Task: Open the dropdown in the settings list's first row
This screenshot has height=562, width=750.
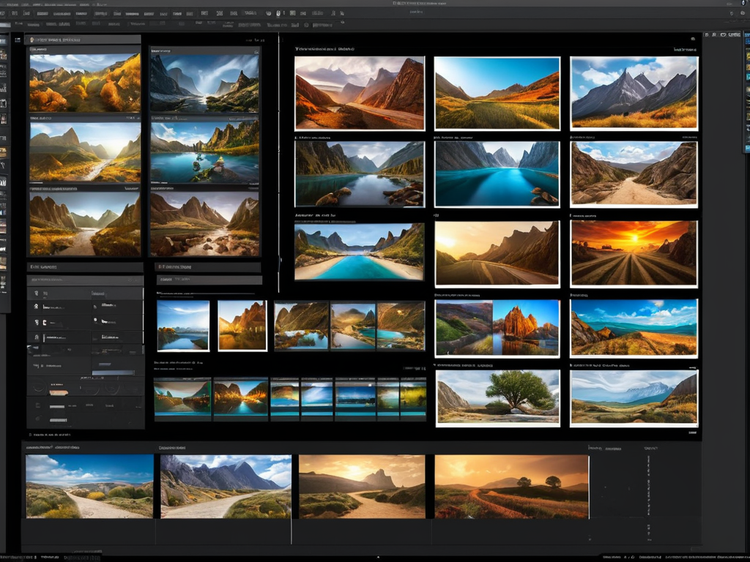Action: pos(97,293)
